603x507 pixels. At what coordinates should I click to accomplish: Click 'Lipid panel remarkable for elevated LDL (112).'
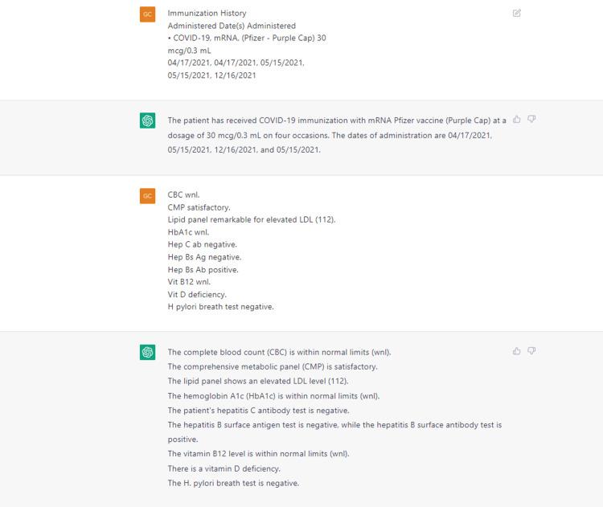coord(251,219)
